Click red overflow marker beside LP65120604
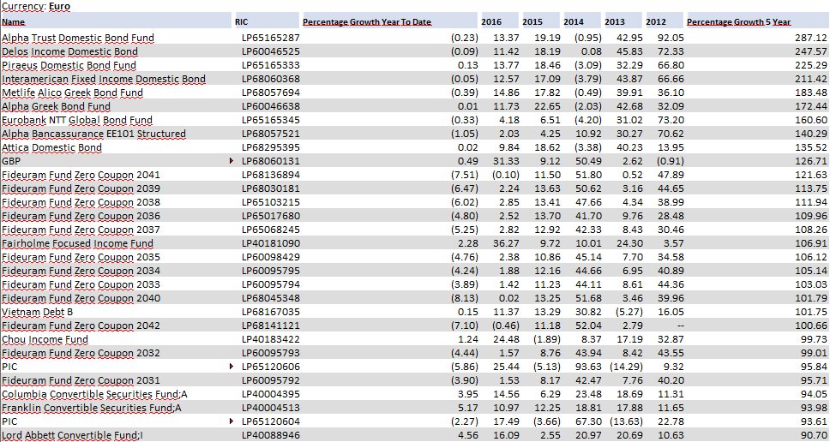This screenshot has width=830, height=442. [x=231, y=421]
